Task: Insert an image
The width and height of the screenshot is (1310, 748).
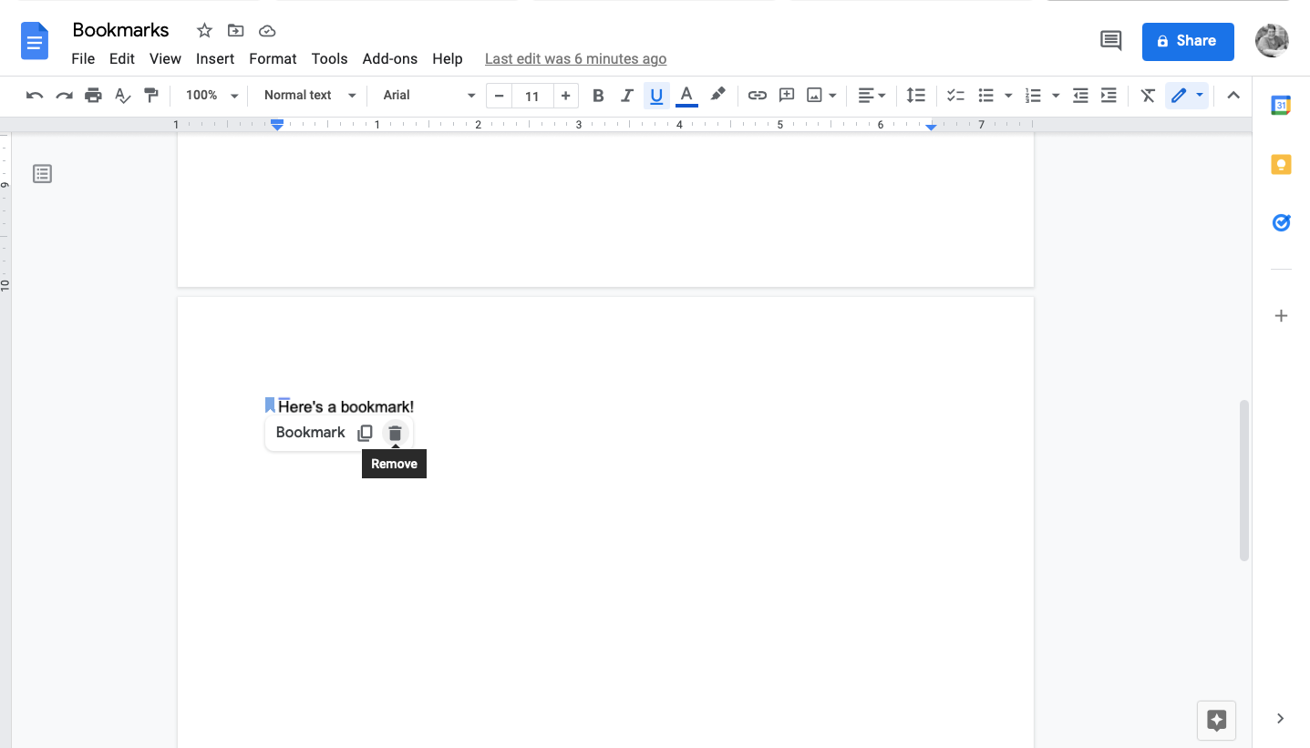Action: pos(816,95)
